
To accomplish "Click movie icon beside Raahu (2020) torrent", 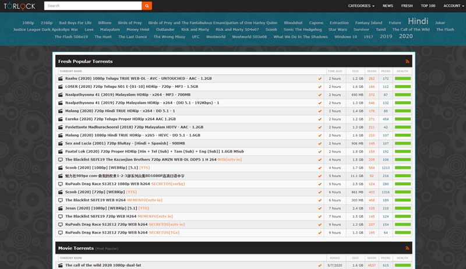I will click(x=61, y=79).
